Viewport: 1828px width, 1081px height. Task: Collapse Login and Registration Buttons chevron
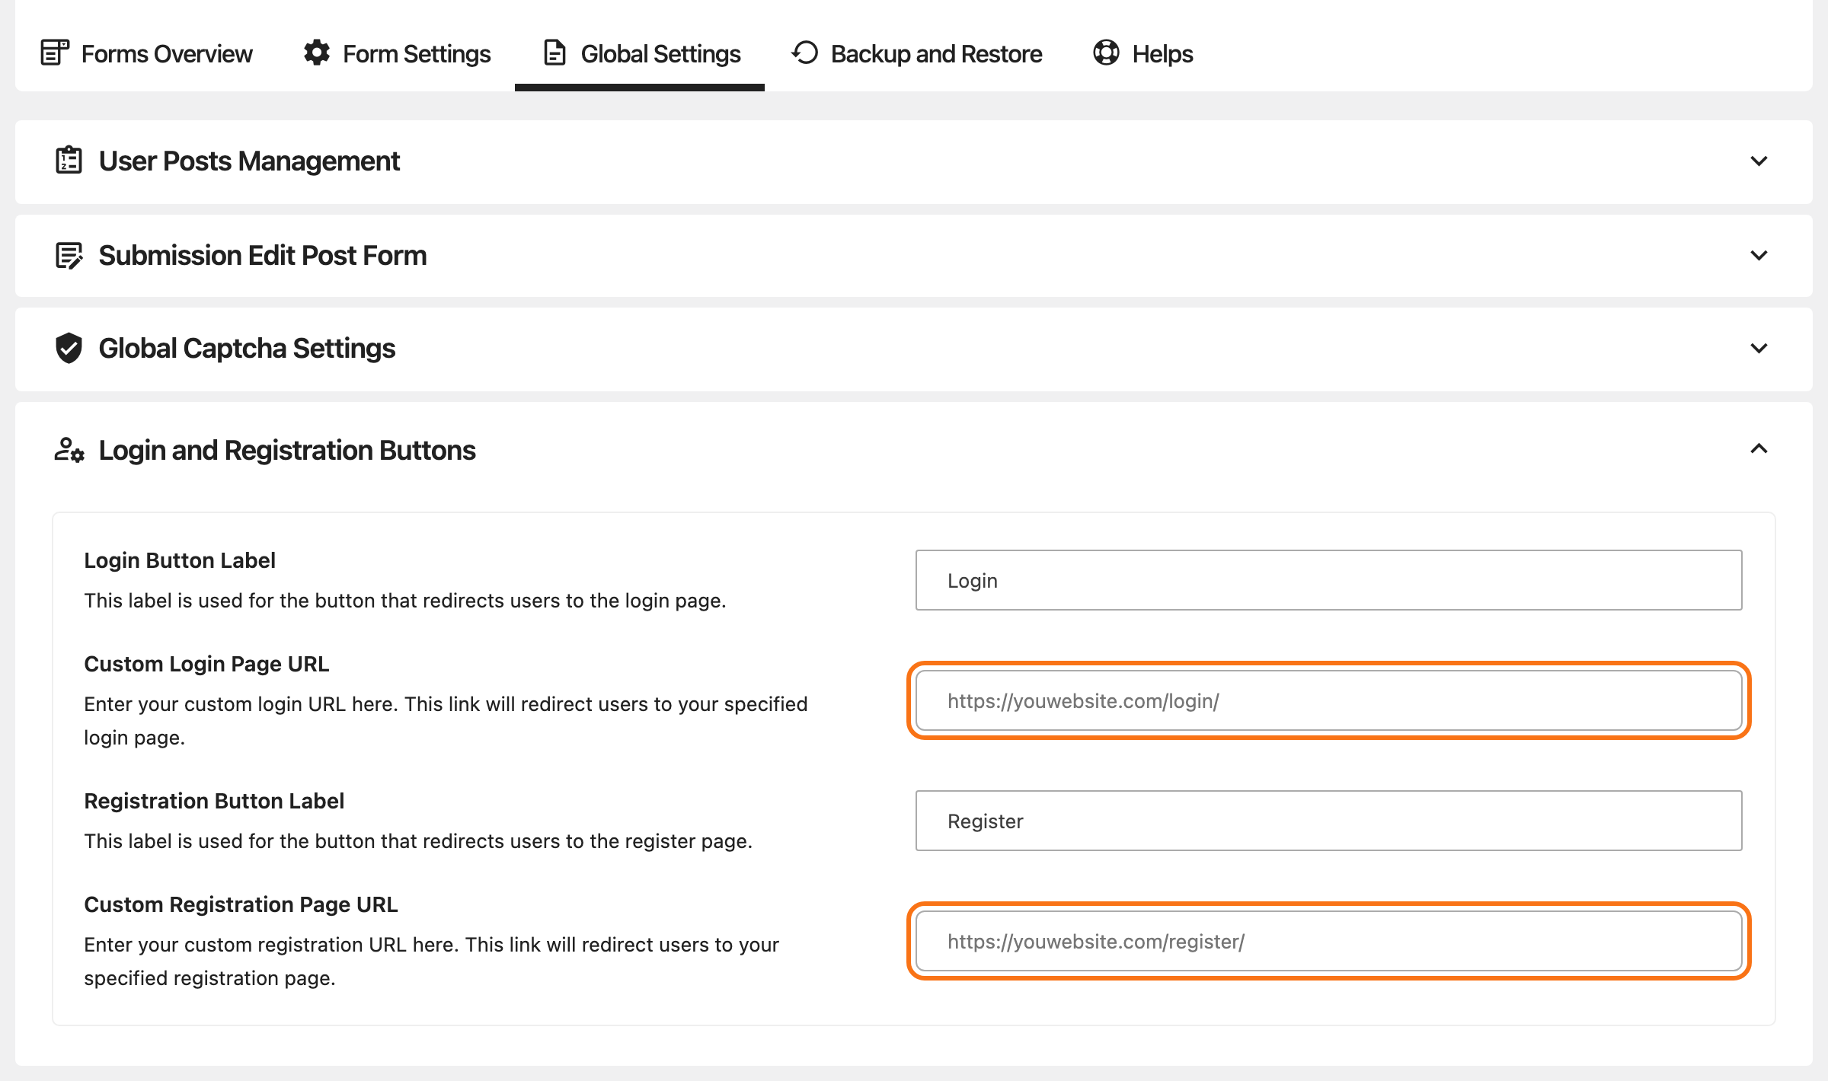tap(1759, 448)
